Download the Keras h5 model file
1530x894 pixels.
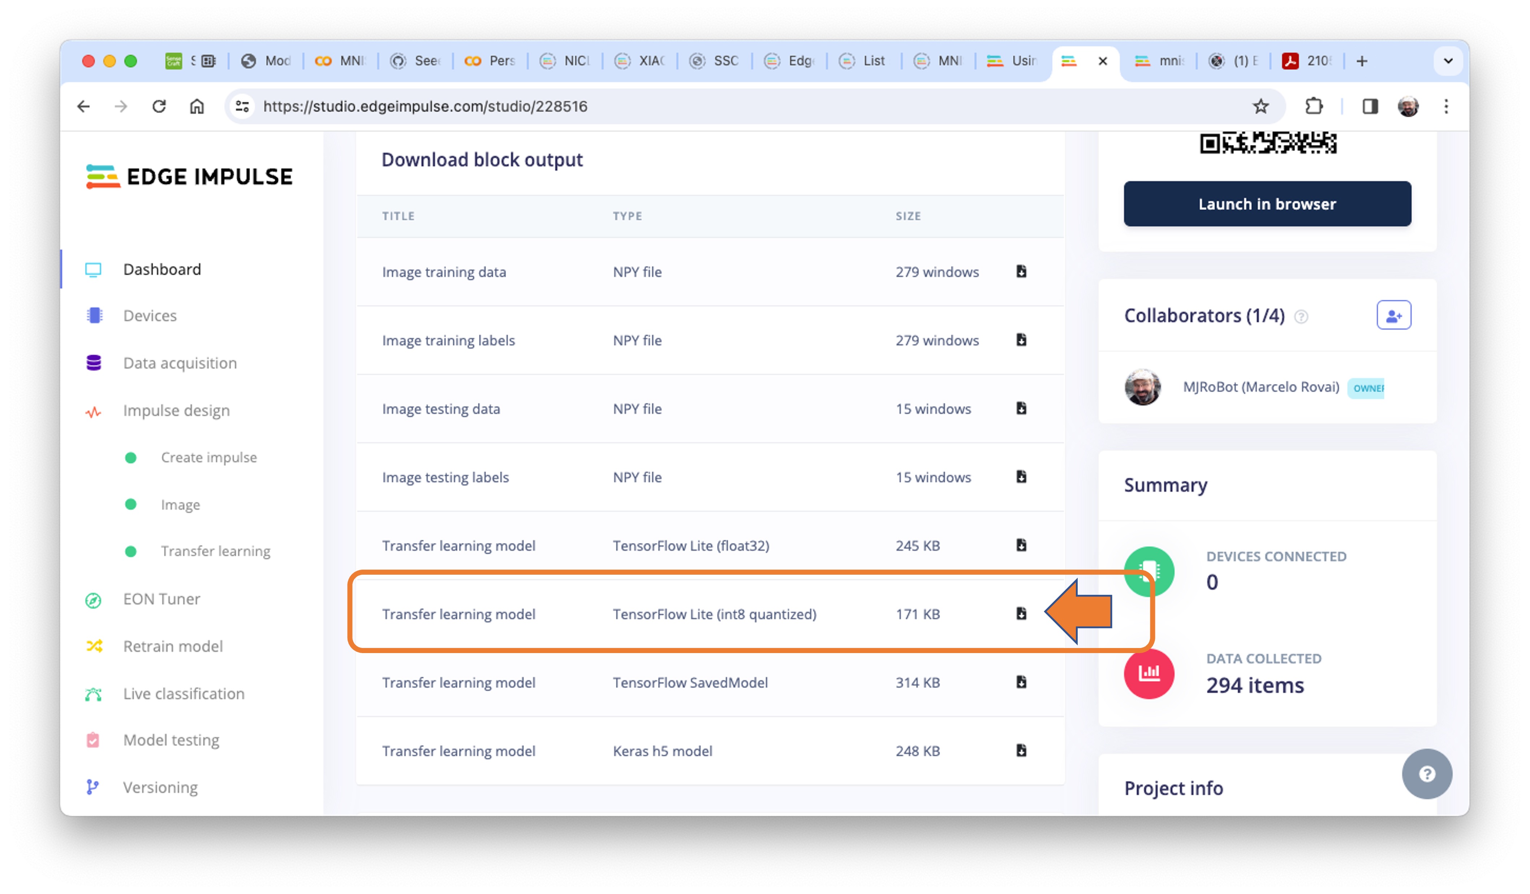click(1021, 751)
